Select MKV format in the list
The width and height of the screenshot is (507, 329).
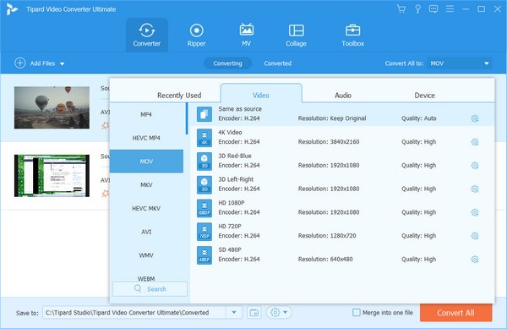(146, 184)
